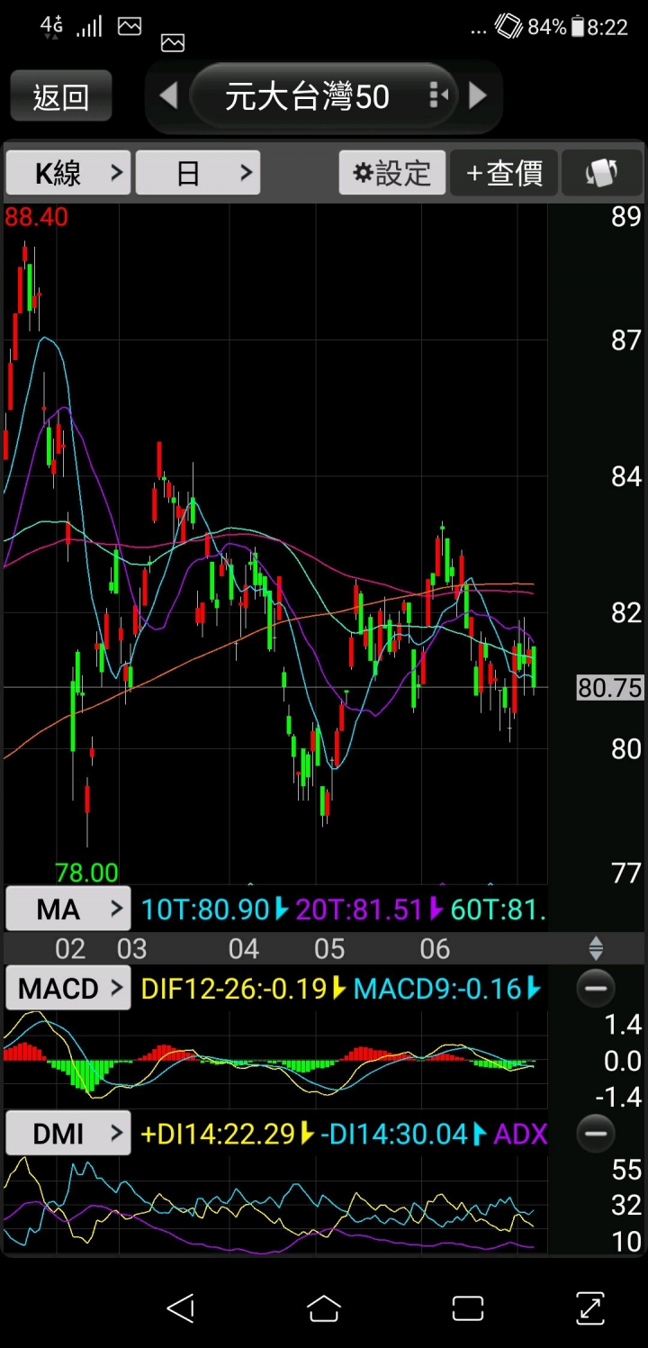Tap the up-down resize arrows icon
Image resolution: width=648 pixels, height=1348 pixels.
[x=596, y=947]
